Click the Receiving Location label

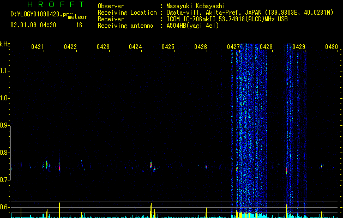127,13
